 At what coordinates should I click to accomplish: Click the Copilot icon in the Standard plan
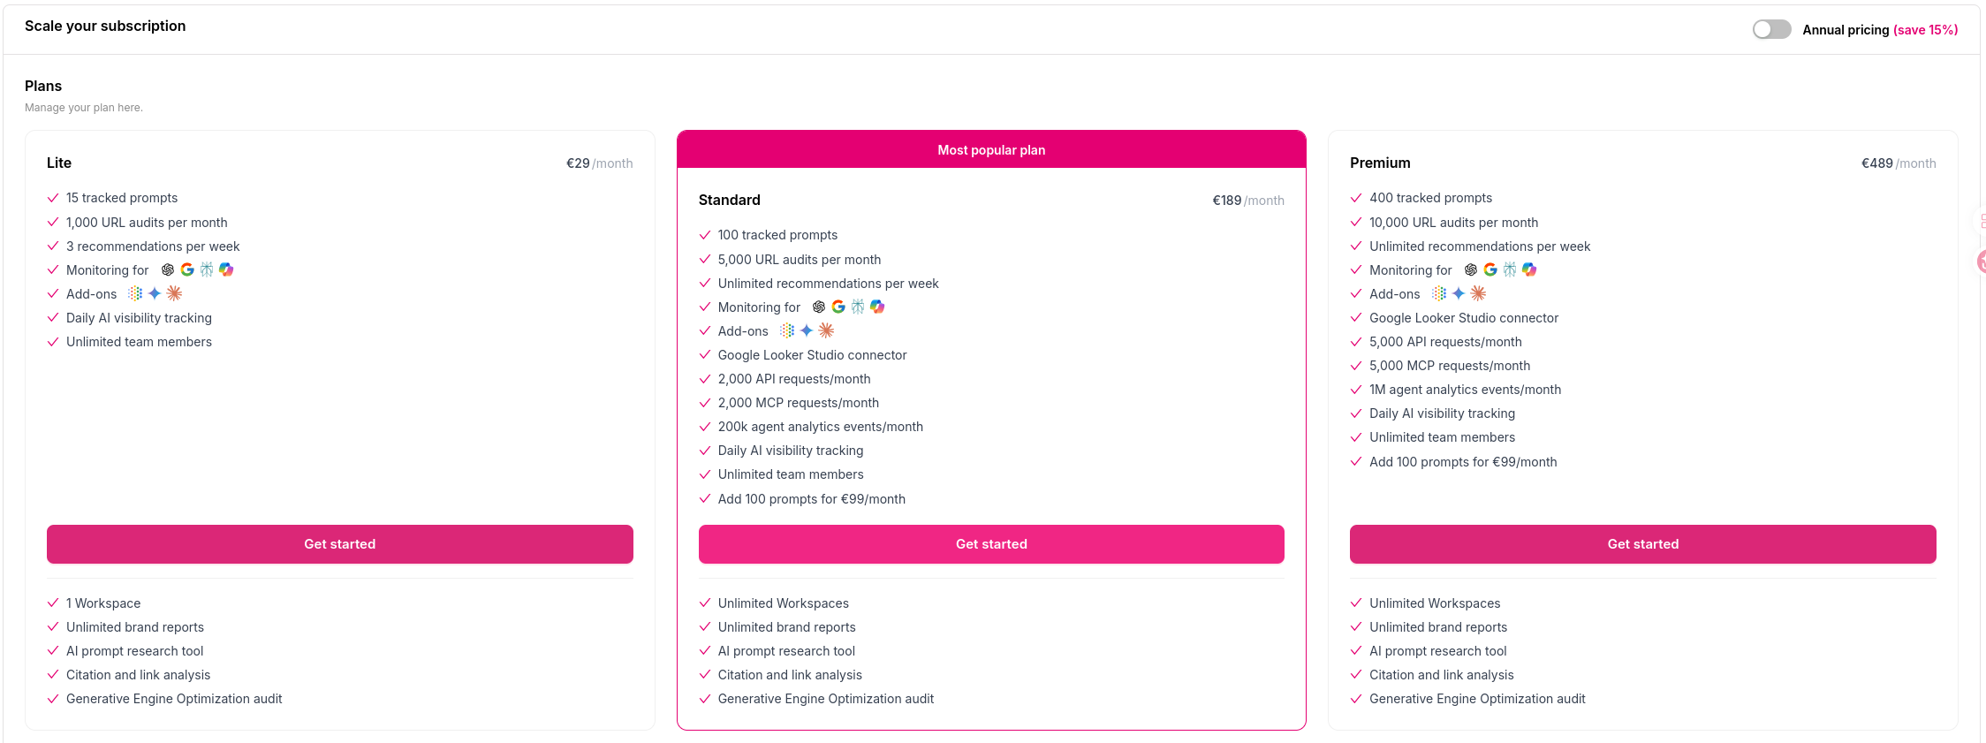[877, 307]
